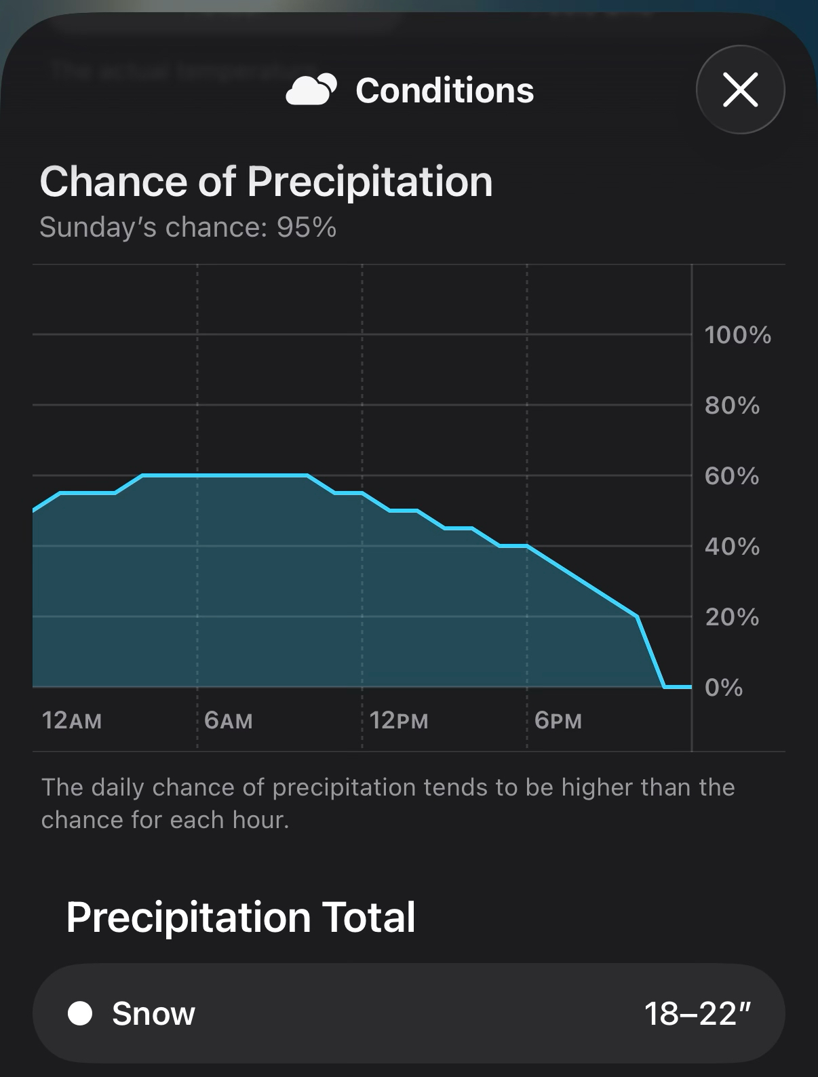Tap the 0% axis label
This screenshot has width=818, height=1077.
coord(724,688)
